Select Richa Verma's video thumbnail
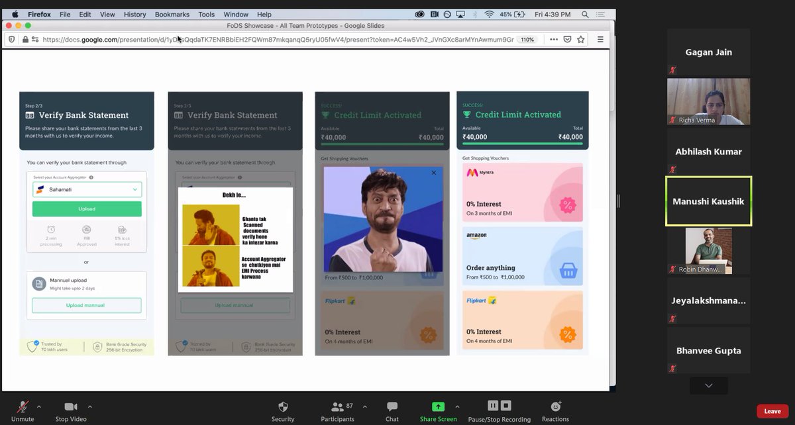Image resolution: width=795 pixels, height=425 pixels. (x=708, y=101)
